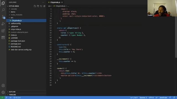Viewport: 177px width, 99px height.
Task: Click LF end-of-line selector
Action: 157,98
